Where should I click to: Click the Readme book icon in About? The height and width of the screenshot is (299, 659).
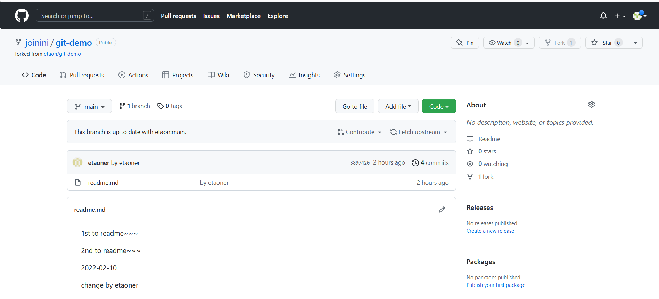tap(470, 139)
